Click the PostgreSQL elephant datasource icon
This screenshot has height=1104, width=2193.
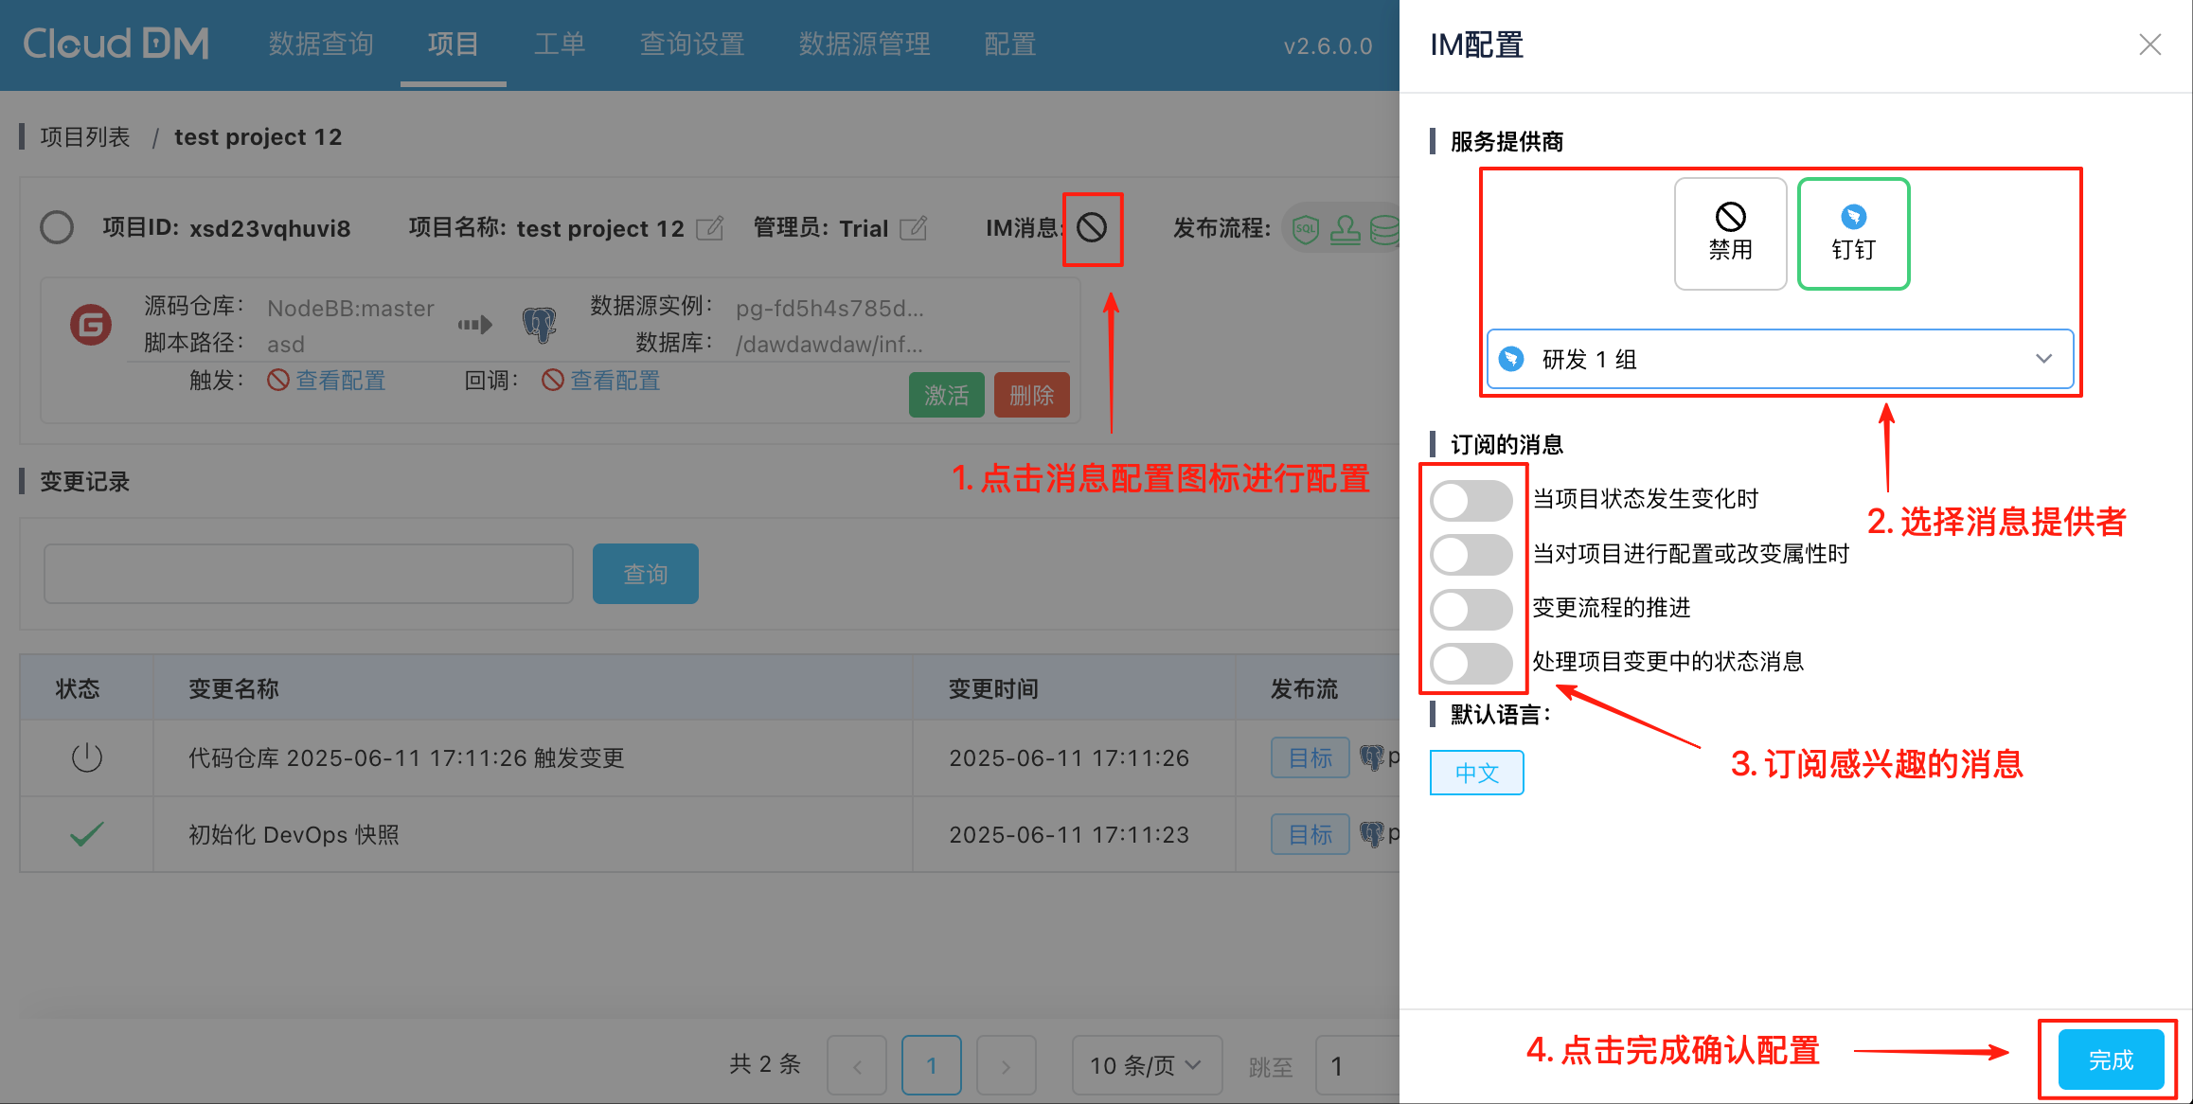pyautogui.click(x=539, y=325)
